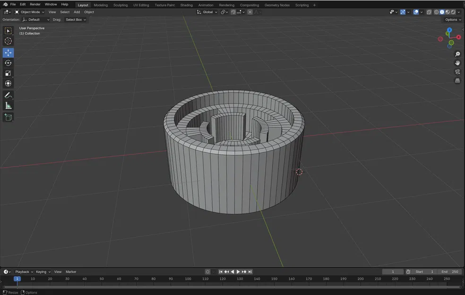Click the Options button at top right
The height and width of the screenshot is (295, 465).
pos(452,20)
